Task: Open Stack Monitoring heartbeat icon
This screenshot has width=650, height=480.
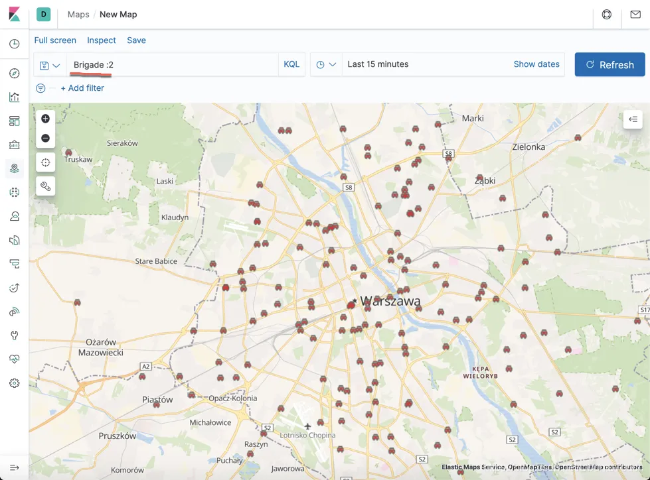Action: pyautogui.click(x=14, y=359)
